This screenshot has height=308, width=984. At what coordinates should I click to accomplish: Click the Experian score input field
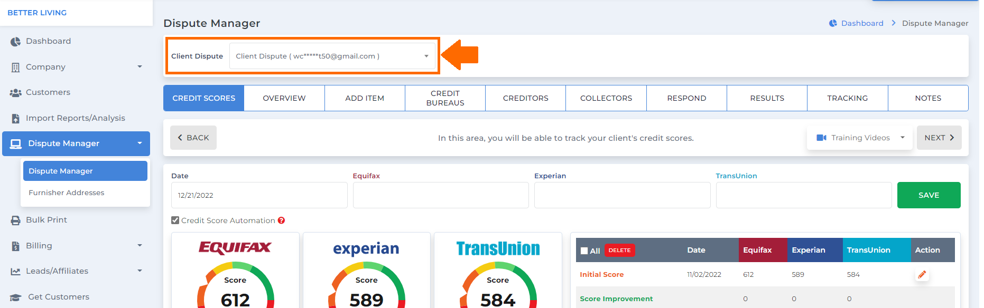point(622,195)
